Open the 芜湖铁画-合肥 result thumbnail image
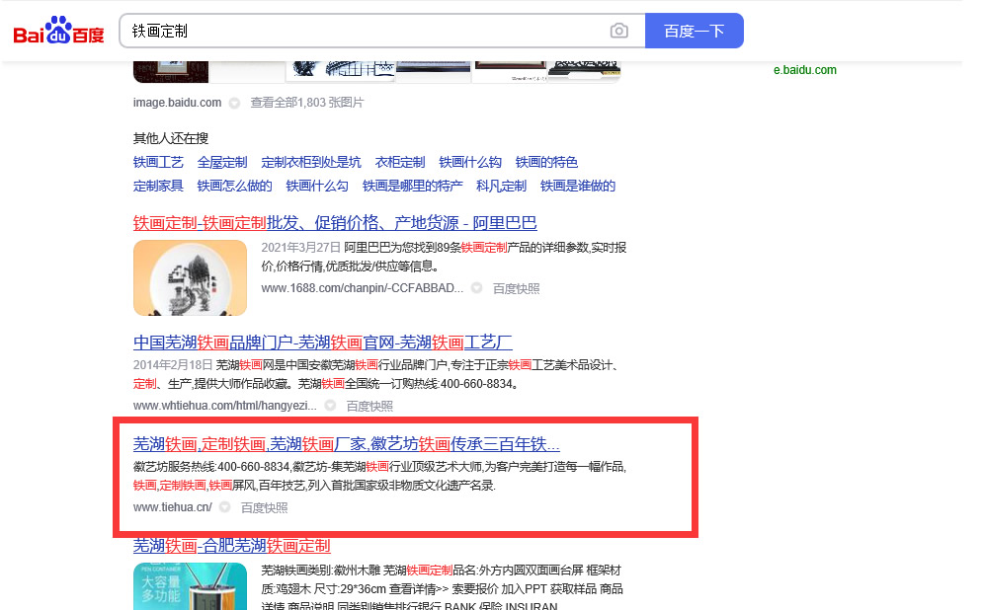Viewport: 982px width, 610px height. tap(190, 586)
